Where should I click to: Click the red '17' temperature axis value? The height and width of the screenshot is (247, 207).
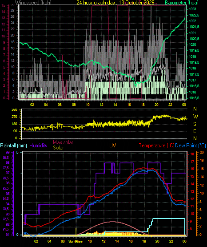pyautogui.click(x=192, y=162)
